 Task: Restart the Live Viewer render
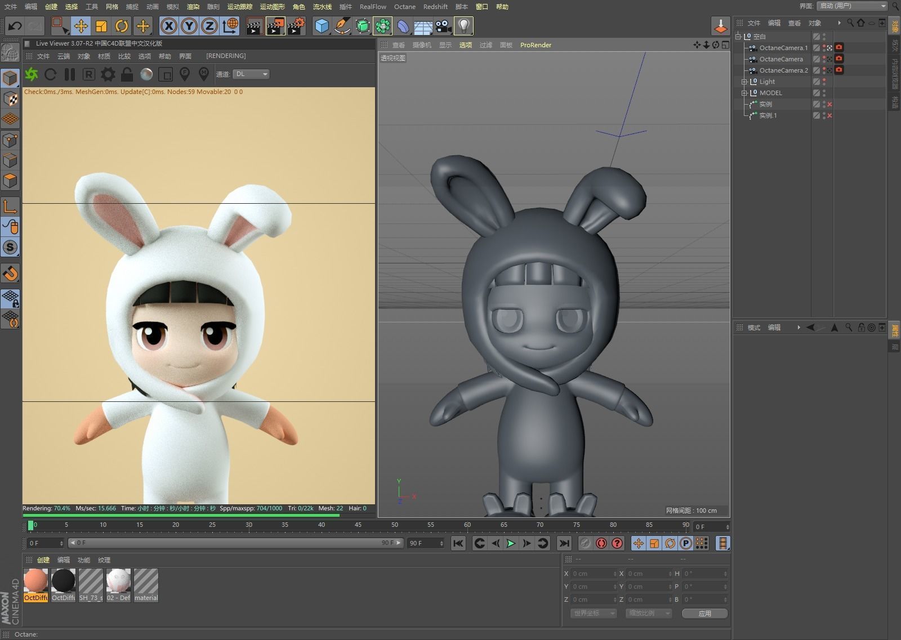point(51,74)
